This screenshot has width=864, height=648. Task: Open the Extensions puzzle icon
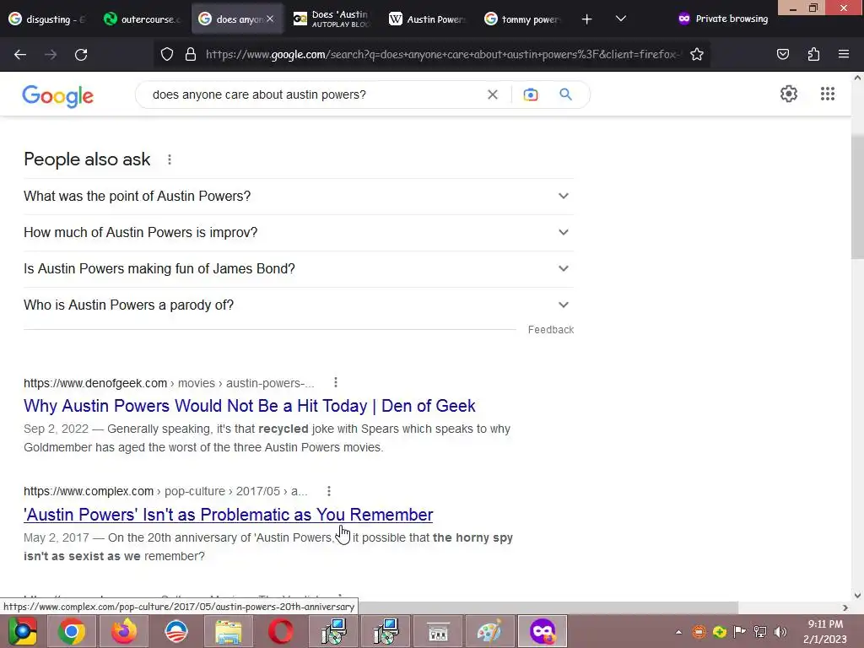(813, 54)
